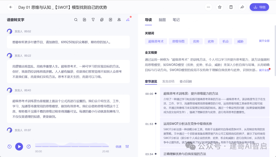Open the share icon in the header

(x=242, y=7)
